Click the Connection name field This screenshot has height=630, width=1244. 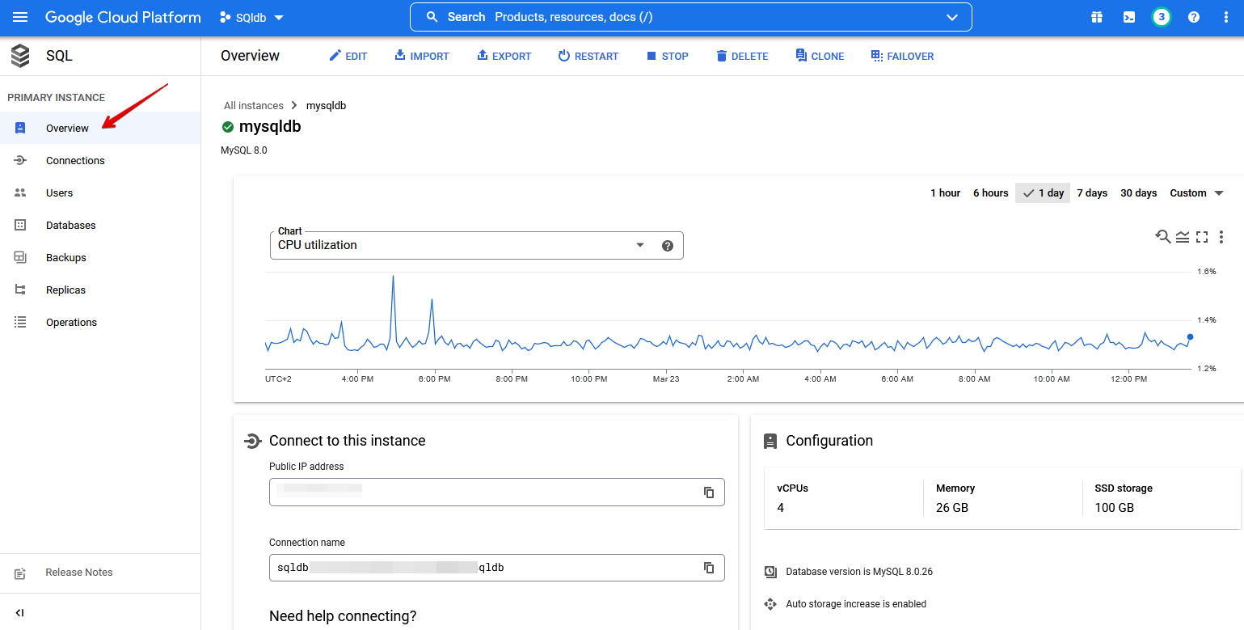coord(497,568)
